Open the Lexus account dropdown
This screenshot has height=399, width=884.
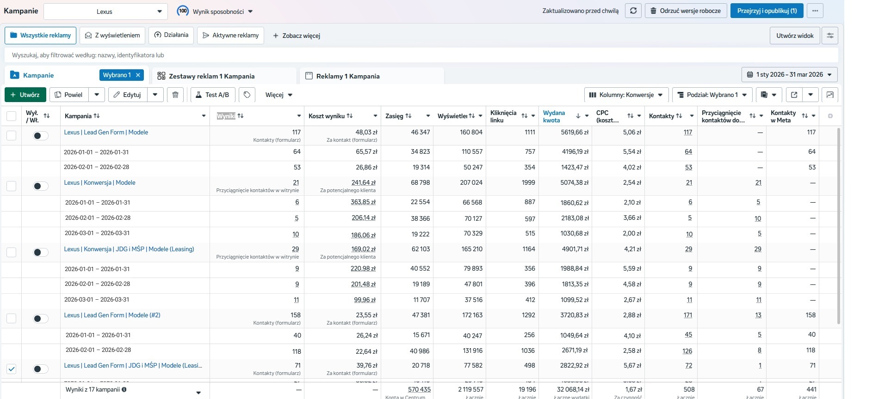pyautogui.click(x=106, y=12)
